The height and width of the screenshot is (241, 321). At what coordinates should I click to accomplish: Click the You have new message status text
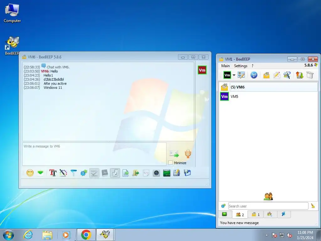point(239,223)
